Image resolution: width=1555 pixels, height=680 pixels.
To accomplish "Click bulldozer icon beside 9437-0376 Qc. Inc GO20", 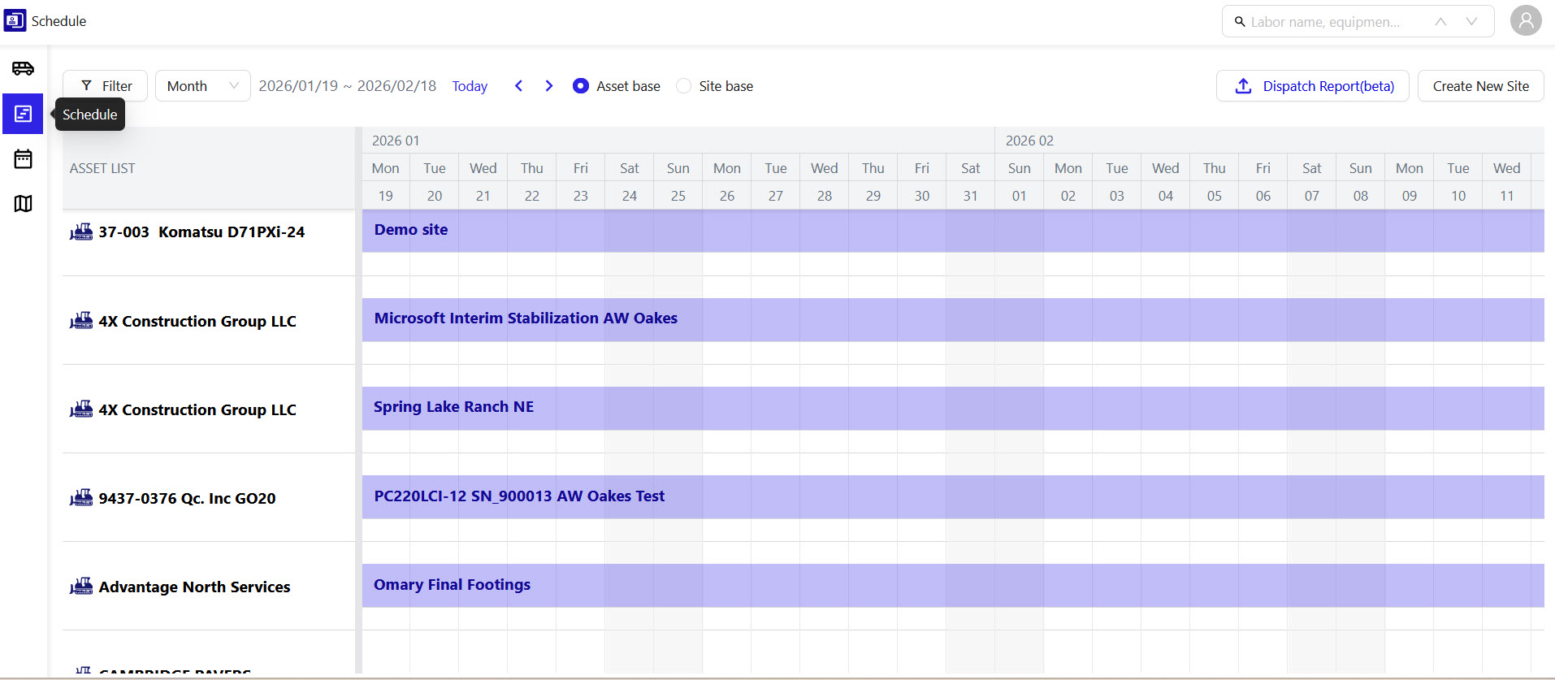I will 81,498.
